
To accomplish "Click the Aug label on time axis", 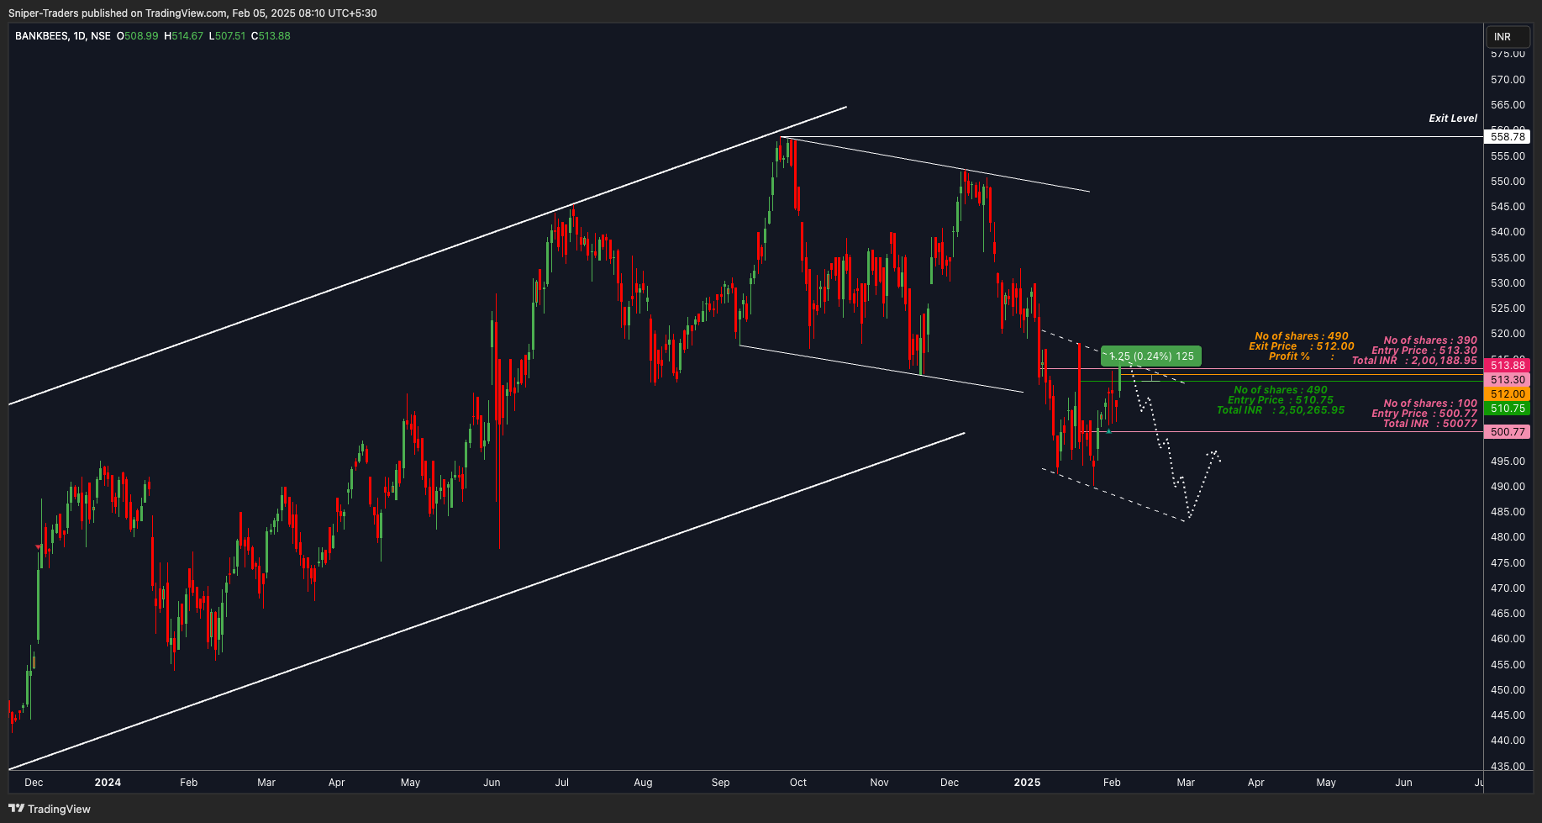I will (643, 783).
